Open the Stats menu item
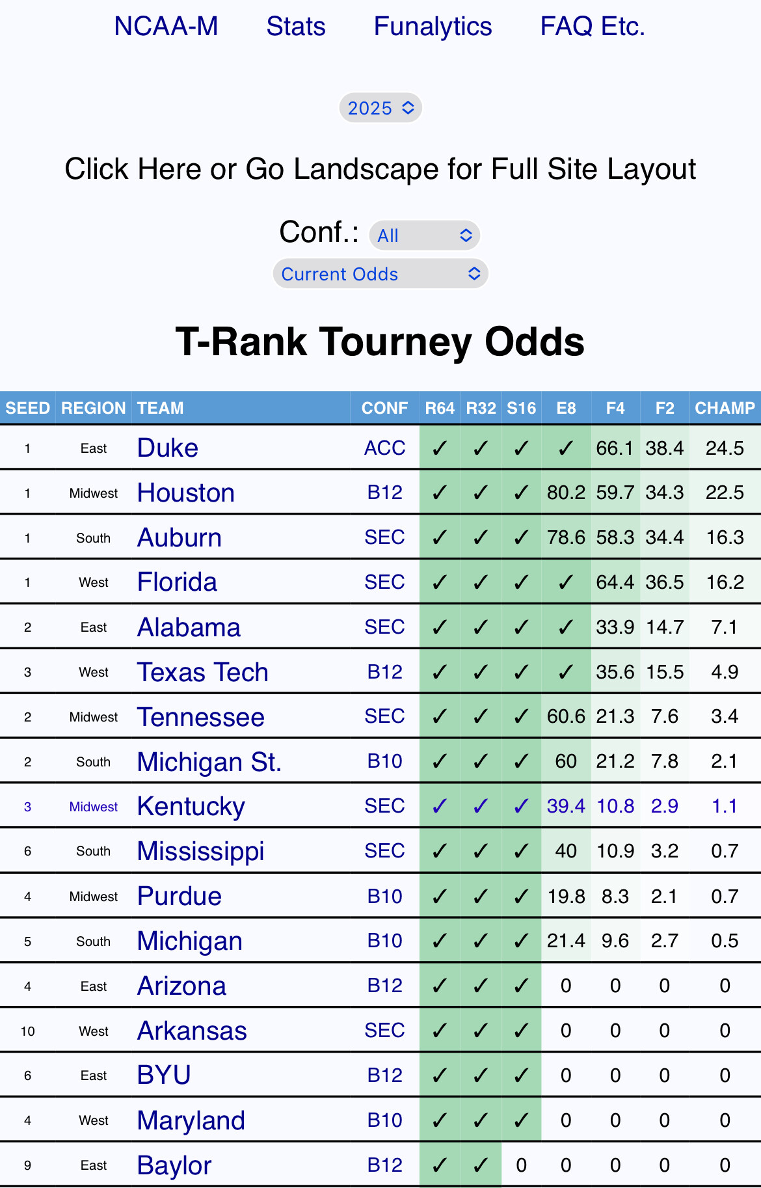761x1188 pixels. 296,27
